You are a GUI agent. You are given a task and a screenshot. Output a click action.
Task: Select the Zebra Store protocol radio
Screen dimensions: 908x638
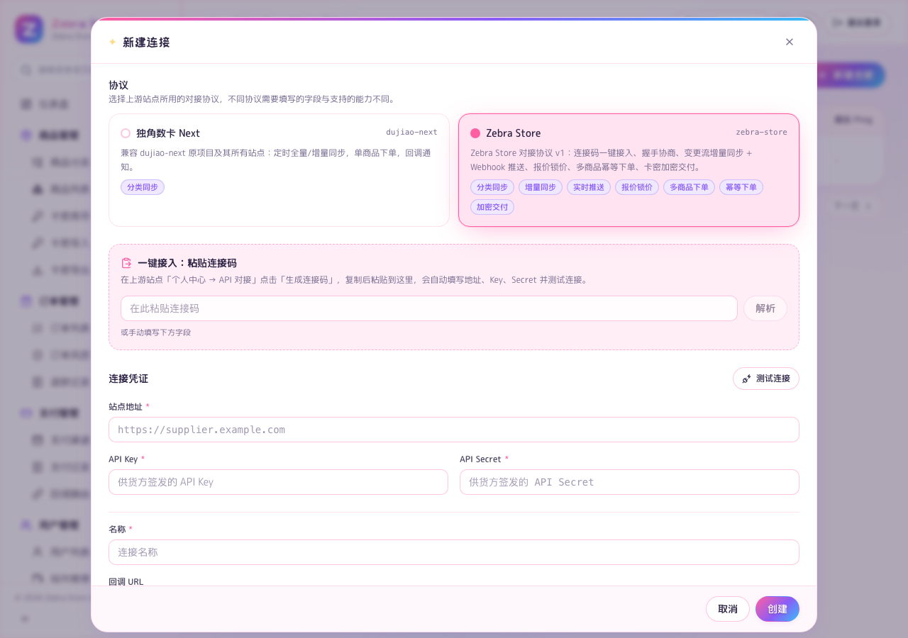click(x=475, y=133)
